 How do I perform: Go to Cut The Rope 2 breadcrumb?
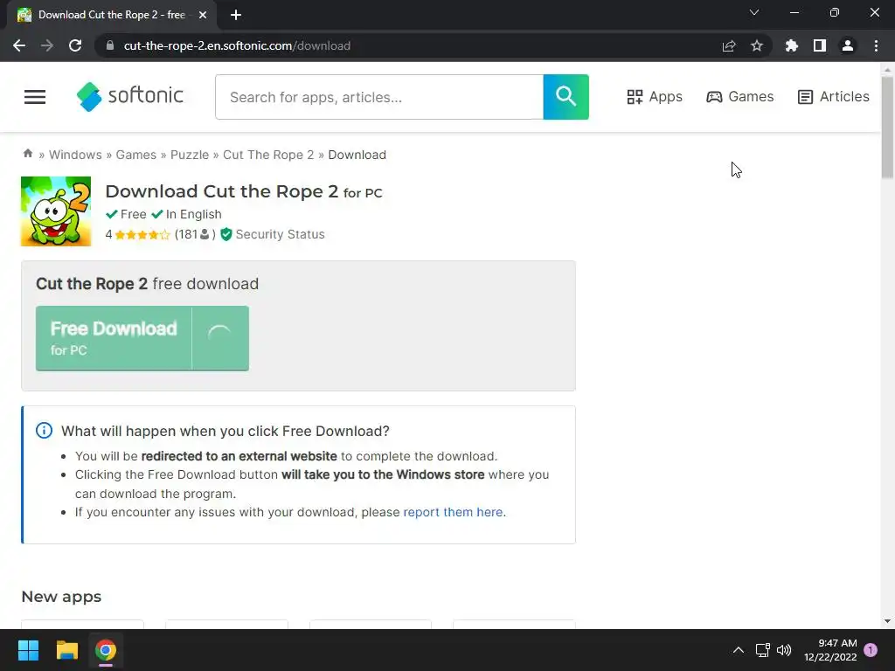coord(268,155)
